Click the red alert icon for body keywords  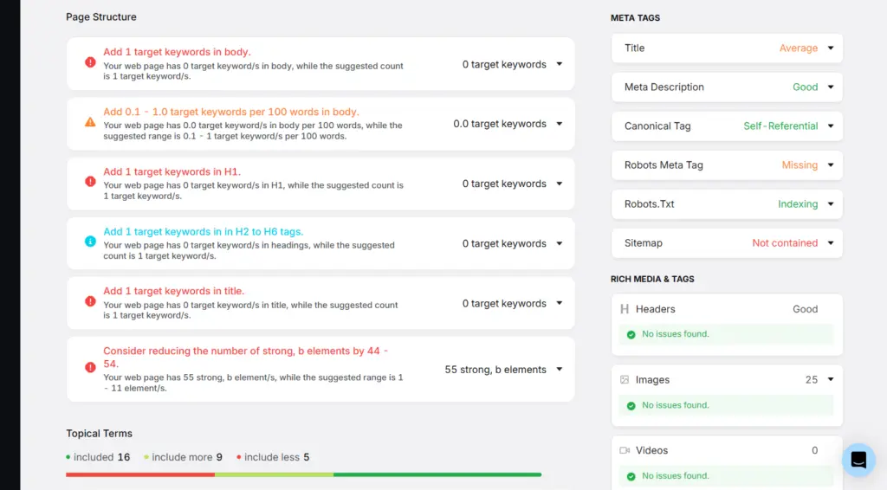pos(90,62)
